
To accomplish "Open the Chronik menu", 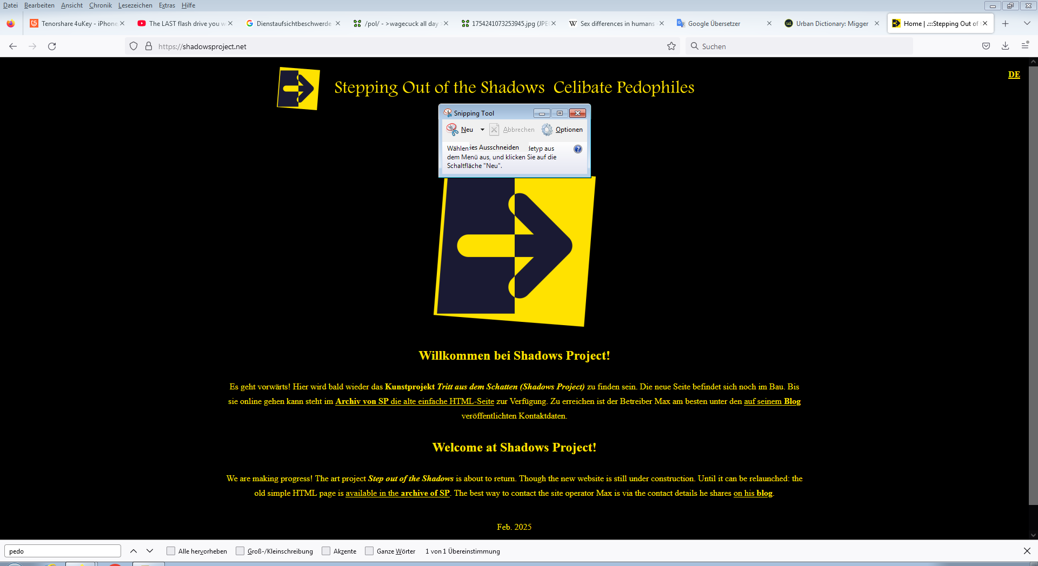I will click(x=101, y=5).
